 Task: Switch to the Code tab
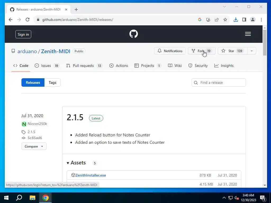point(21,66)
